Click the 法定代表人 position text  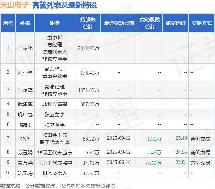coord(55,52)
